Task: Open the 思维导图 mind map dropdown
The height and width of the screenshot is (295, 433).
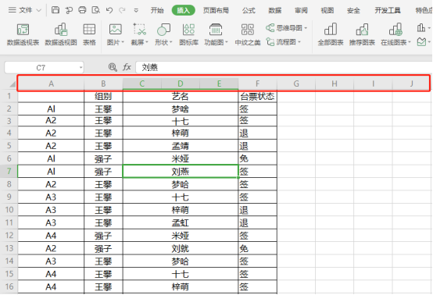Action: point(286,28)
